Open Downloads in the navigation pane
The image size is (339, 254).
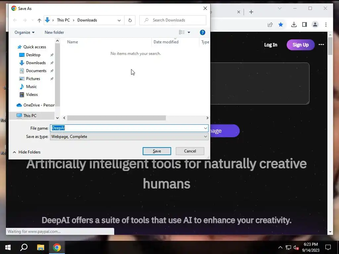[x=36, y=63]
